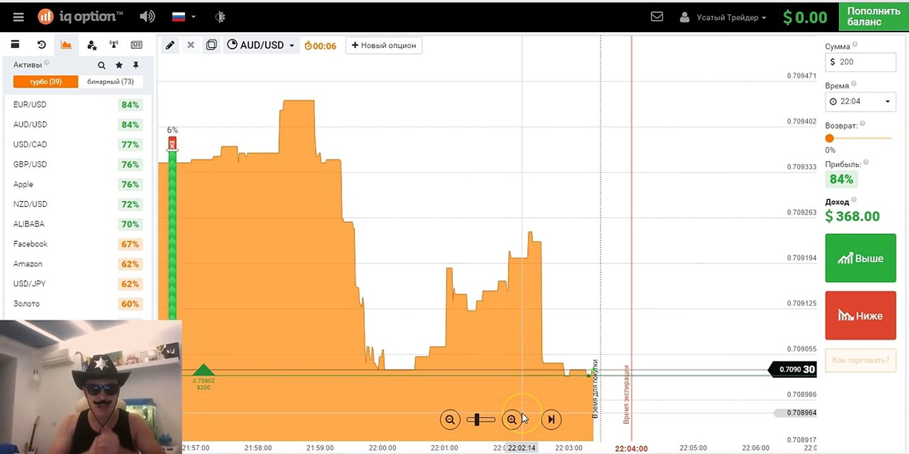The image size is (909, 454).
Task: Open the Russian flag language dropdown
Action: 184,16
